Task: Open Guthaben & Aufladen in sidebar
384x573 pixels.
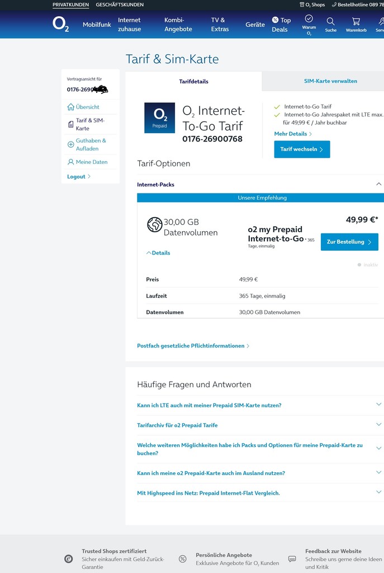Action: (91, 144)
